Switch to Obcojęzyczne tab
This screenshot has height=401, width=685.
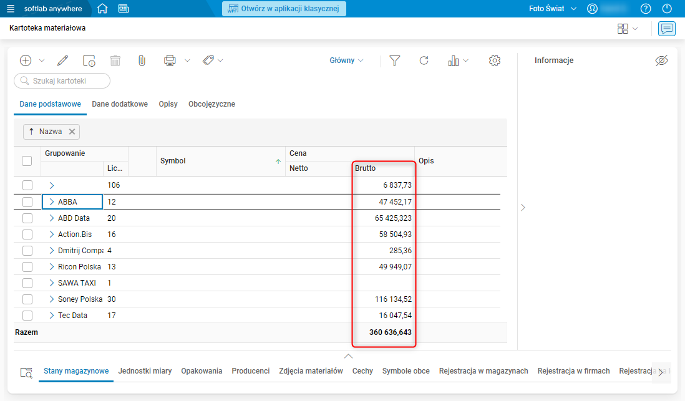(x=212, y=104)
